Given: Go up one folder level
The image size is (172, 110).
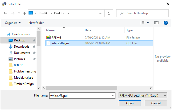Looking at the screenshot, I should click(24, 13).
